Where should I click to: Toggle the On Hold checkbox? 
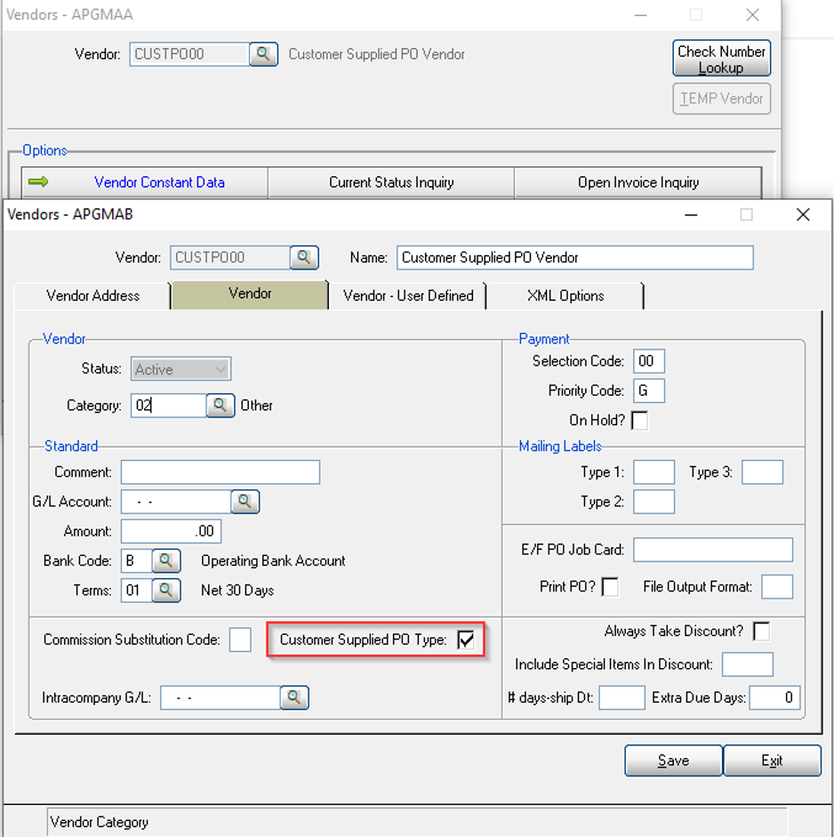tap(640, 421)
